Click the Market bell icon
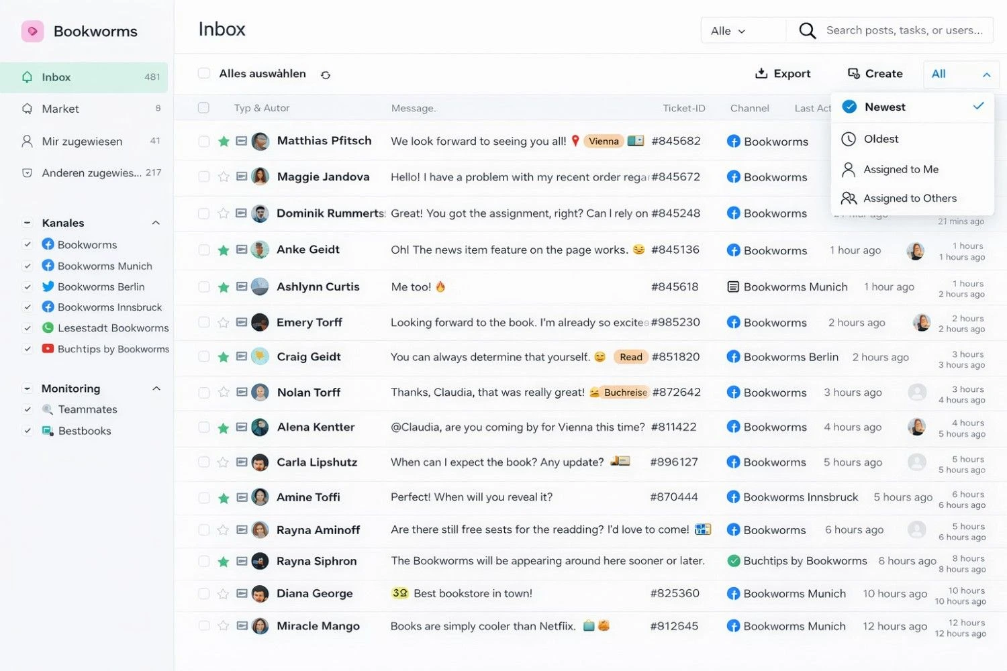The image size is (1007, 671). 27,108
